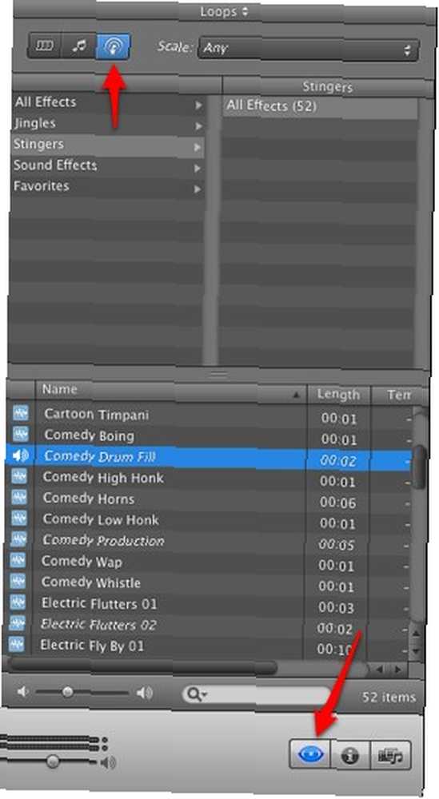The image size is (439, 799).
Task: Sort list by the Length column header
Action: [x=338, y=395]
